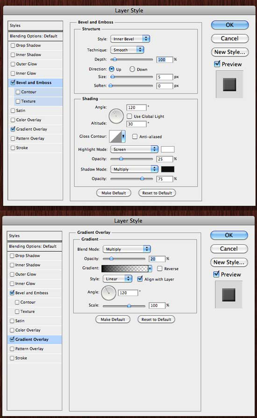Click the lower style preview thumbnail
This screenshot has height=418, width=257.
pos(228,295)
